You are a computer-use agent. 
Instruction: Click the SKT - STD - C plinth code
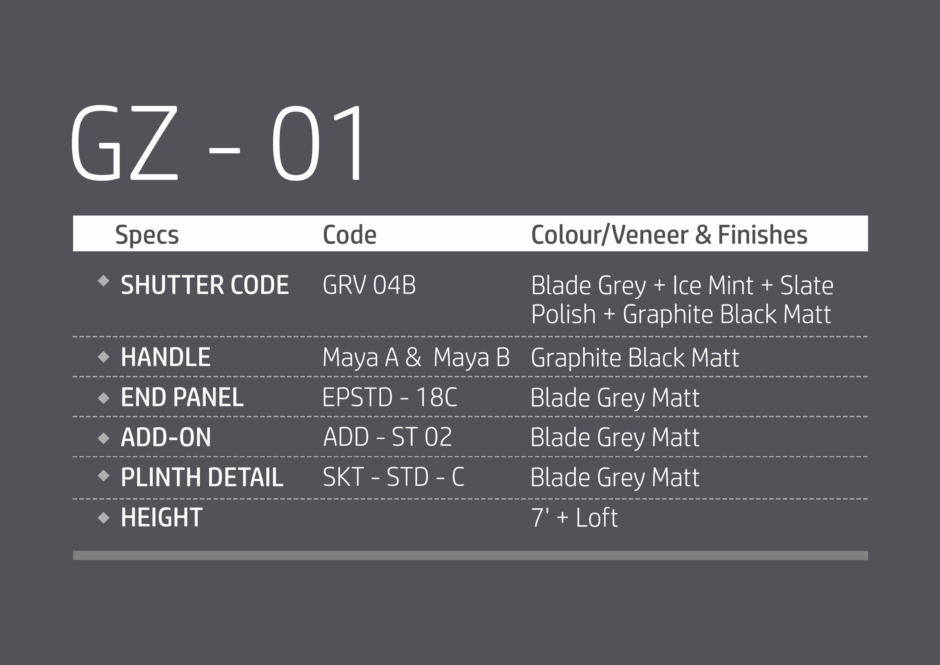pyautogui.click(x=393, y=477)
